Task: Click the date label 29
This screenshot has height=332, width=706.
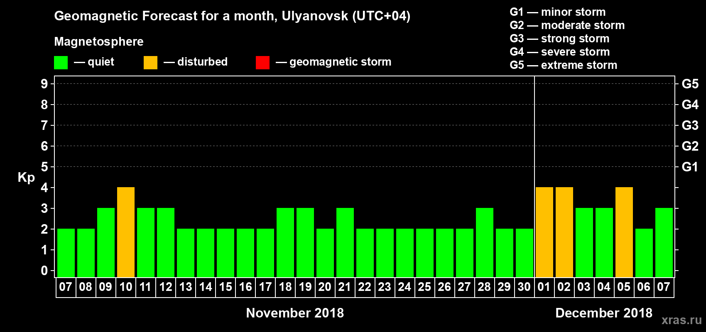Action: click(504, 287)
